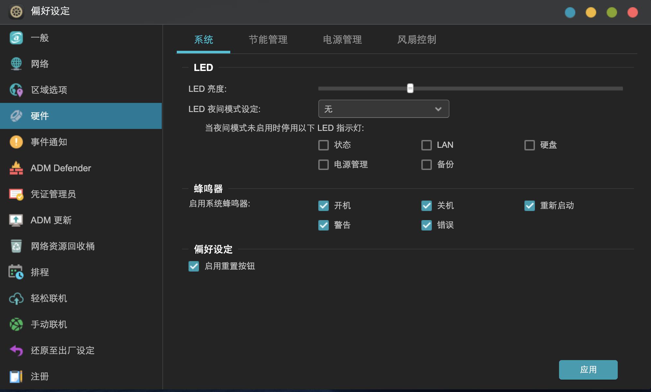This screenshot has height=392, width=651.
Task: Disable the 开机 beep checkbox
Action: (324, 205)
